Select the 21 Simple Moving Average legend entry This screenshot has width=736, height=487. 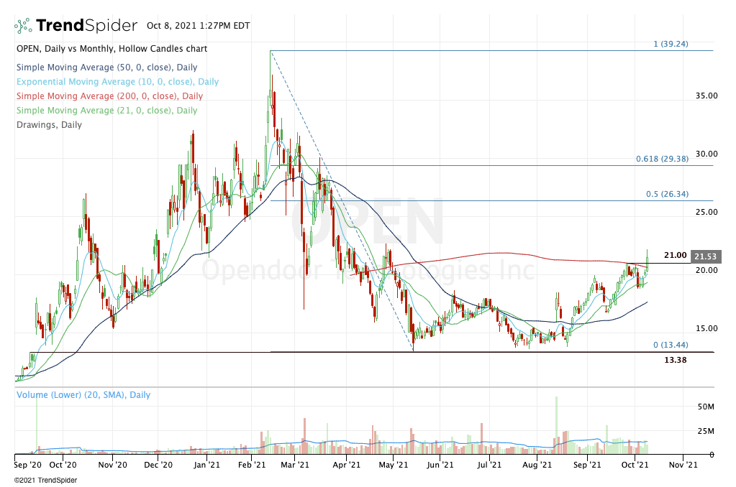pos(106,111)
